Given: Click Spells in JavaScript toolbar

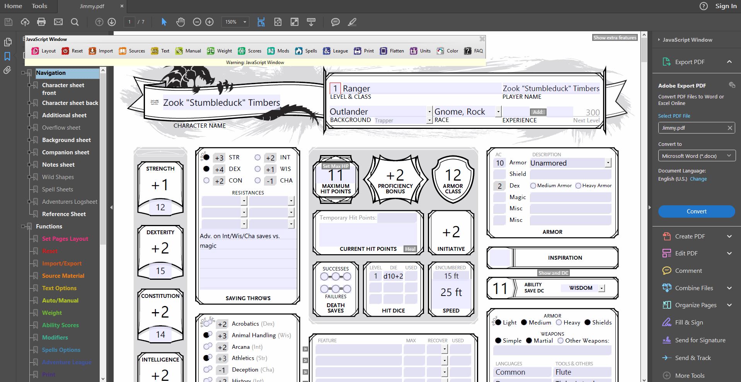Looking at the screenshot, I should [x=306, y=51].
